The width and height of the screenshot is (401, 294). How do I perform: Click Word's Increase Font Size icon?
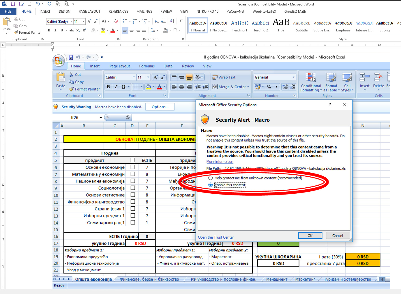coord(89,21)
